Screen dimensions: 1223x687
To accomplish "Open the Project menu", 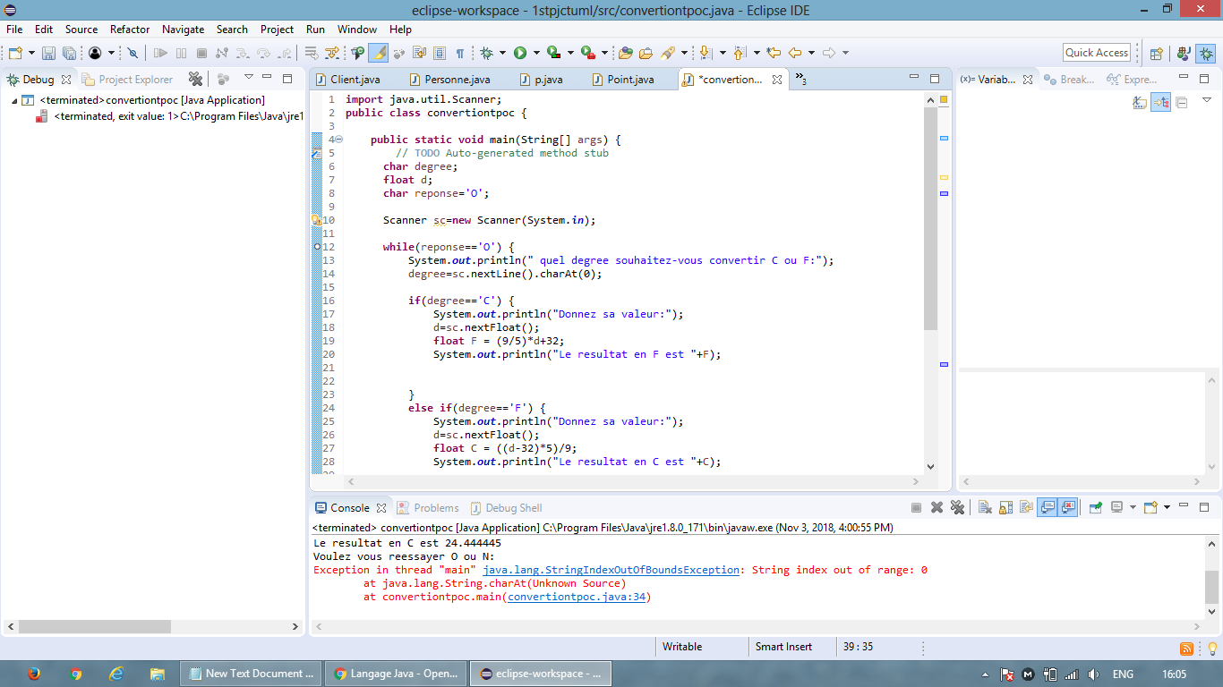I will click(x=277, y=30).
